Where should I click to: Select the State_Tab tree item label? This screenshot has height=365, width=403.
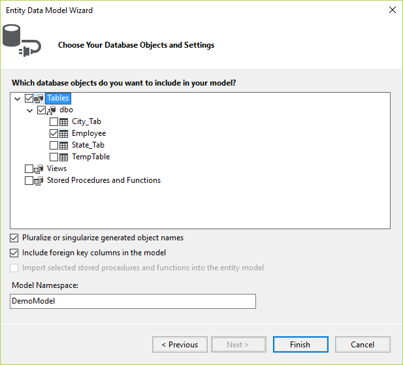(x=88, y=146)
